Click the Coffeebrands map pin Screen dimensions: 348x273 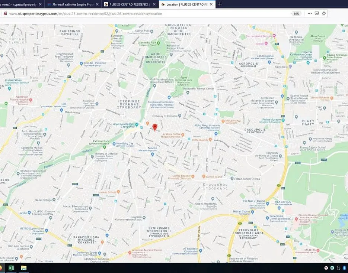pos(210,140)
